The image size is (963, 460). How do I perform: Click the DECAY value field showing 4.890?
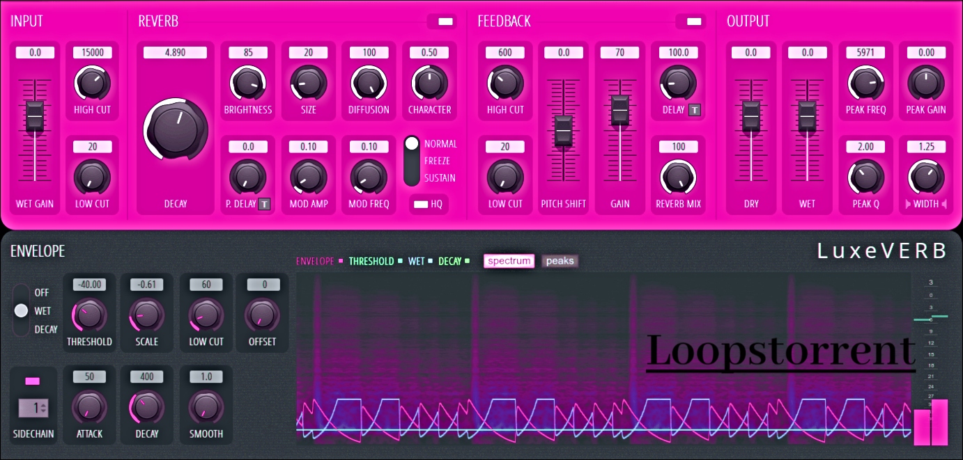click(x=174, y=51)
